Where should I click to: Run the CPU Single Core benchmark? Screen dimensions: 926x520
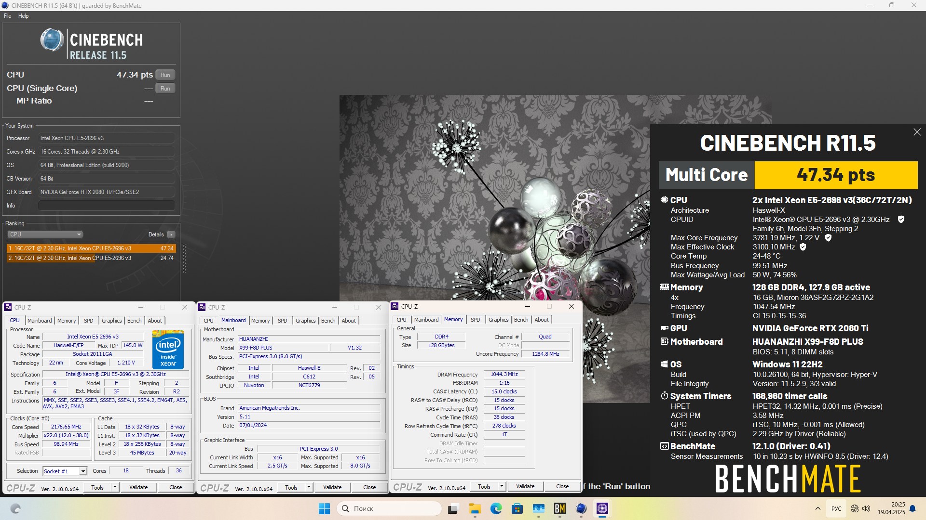pos(165,88)
